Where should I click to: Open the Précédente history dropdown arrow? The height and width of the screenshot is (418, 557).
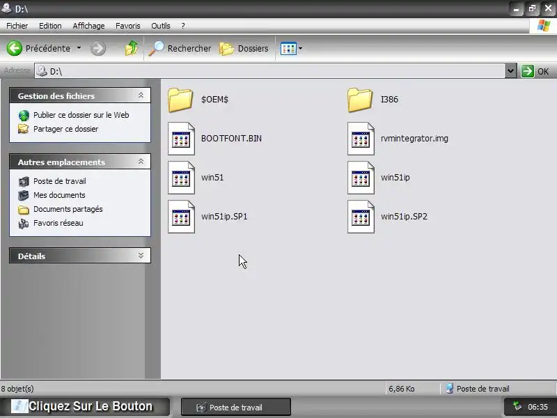(x=79, y=47)
